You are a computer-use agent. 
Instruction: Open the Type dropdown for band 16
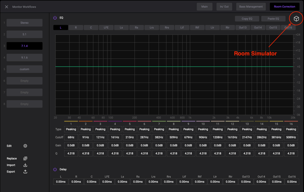(291, 129)
